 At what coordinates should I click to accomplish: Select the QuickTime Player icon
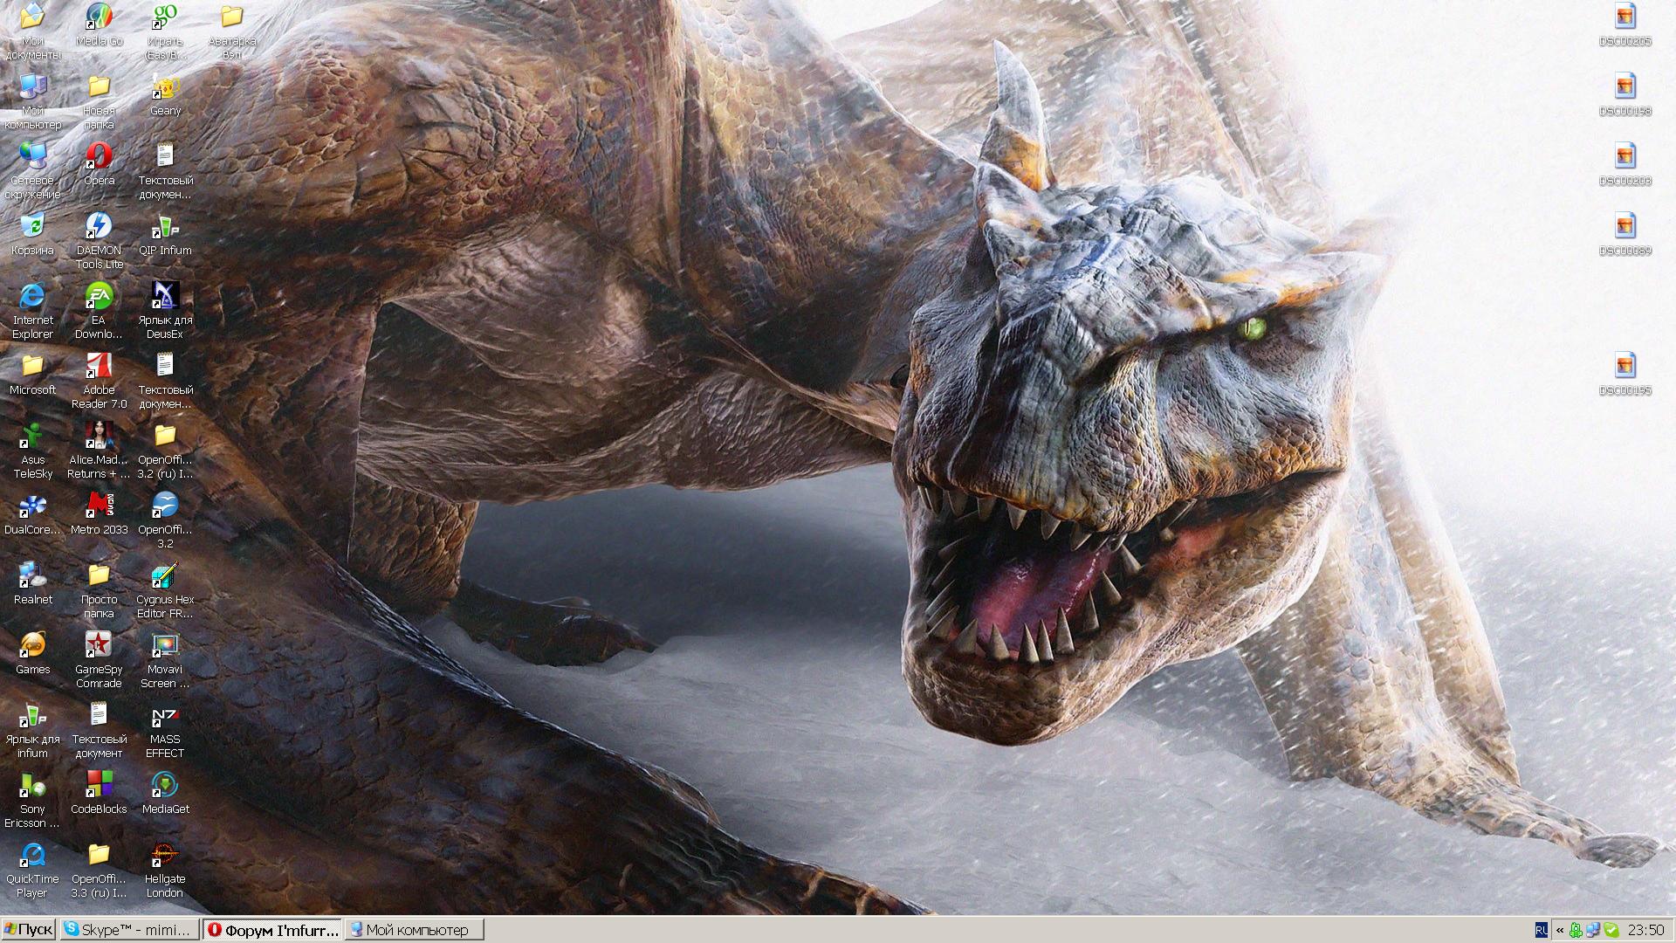[32, 870]
